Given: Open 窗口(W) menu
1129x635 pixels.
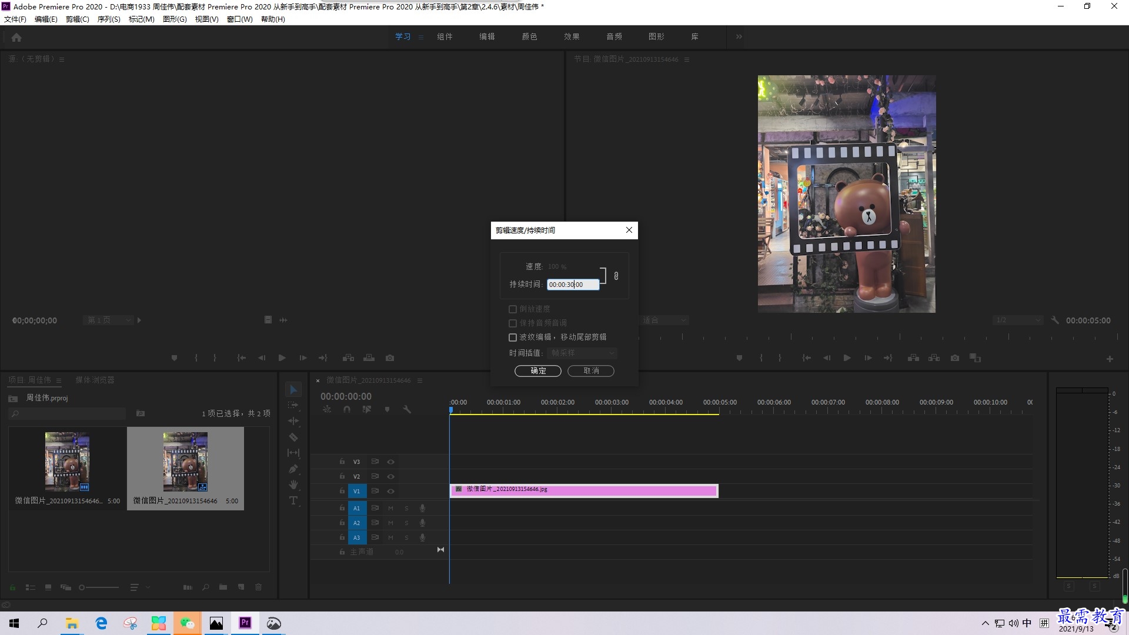Looking at the screenshot, I should (x=240, y=19).
